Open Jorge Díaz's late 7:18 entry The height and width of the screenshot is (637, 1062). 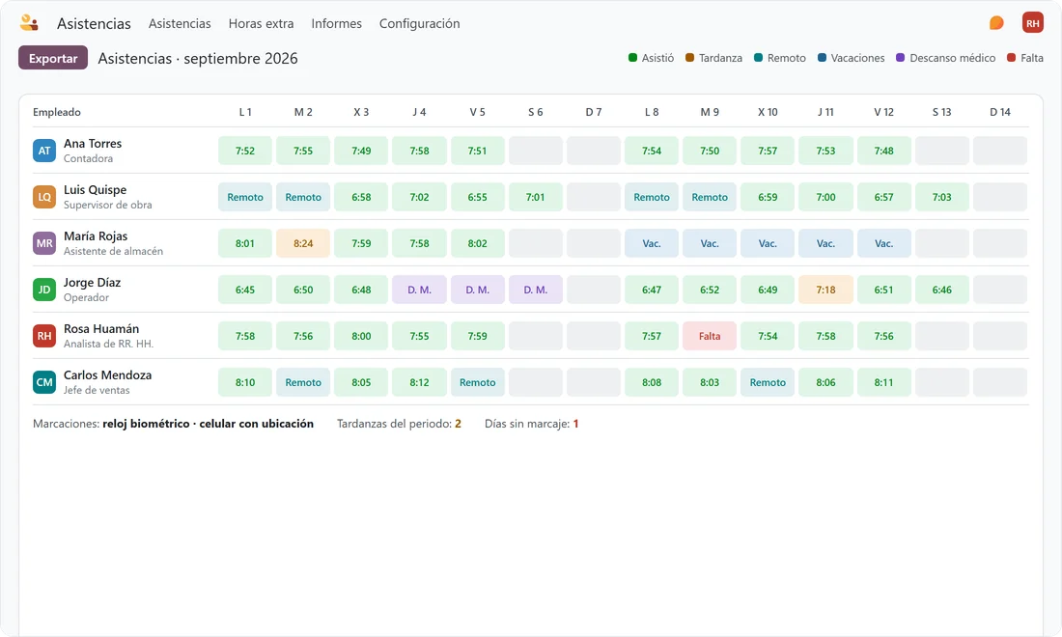[x=825, y=290]
